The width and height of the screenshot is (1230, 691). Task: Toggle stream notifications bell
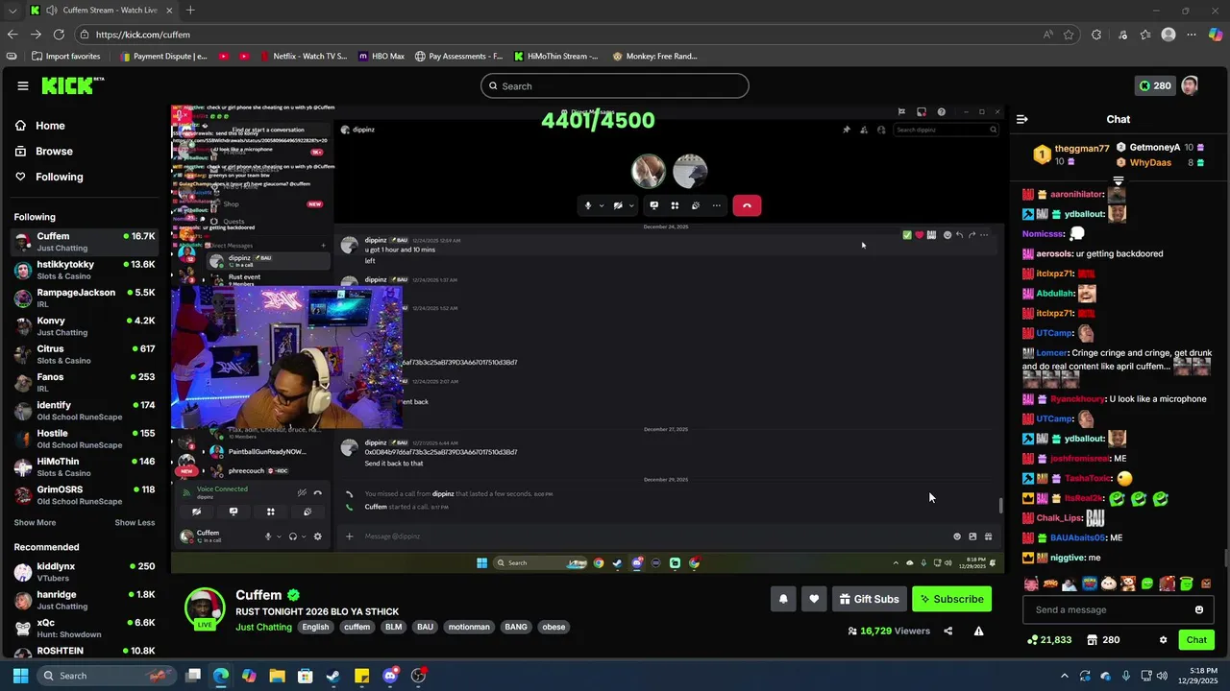[x=783, y=599]
